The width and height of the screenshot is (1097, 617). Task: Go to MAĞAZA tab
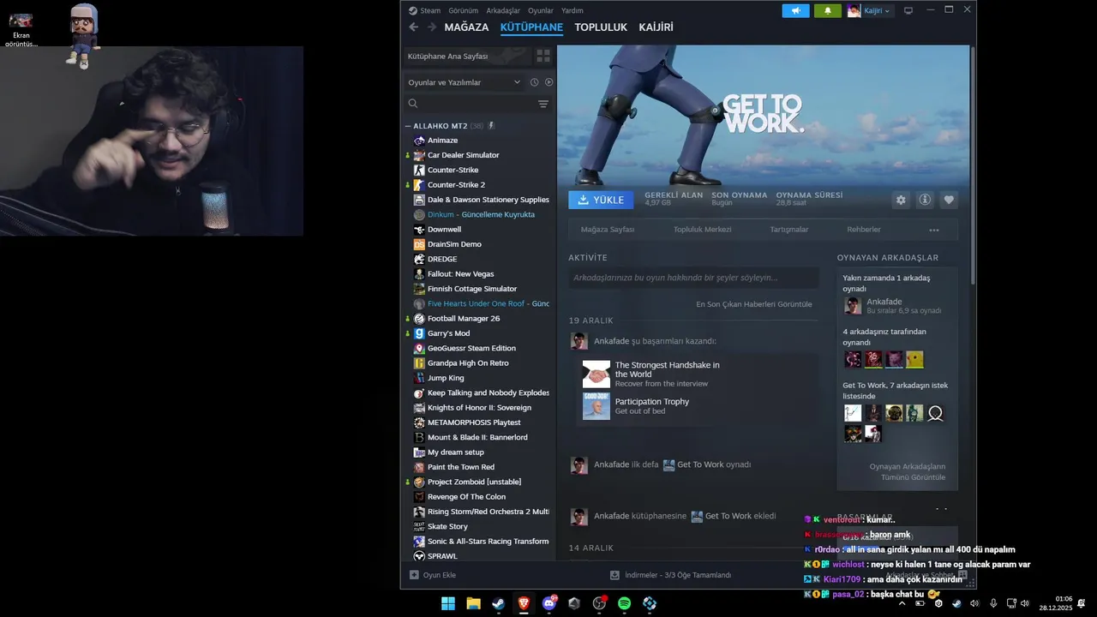tap(466, 27)
